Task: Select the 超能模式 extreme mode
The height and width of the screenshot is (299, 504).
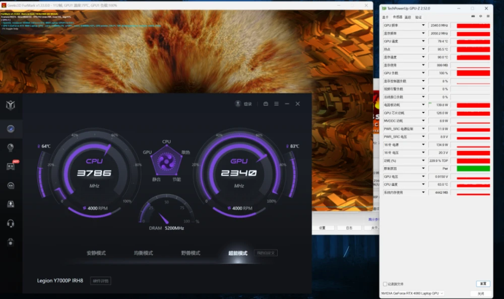Action: tap(238, 253)
